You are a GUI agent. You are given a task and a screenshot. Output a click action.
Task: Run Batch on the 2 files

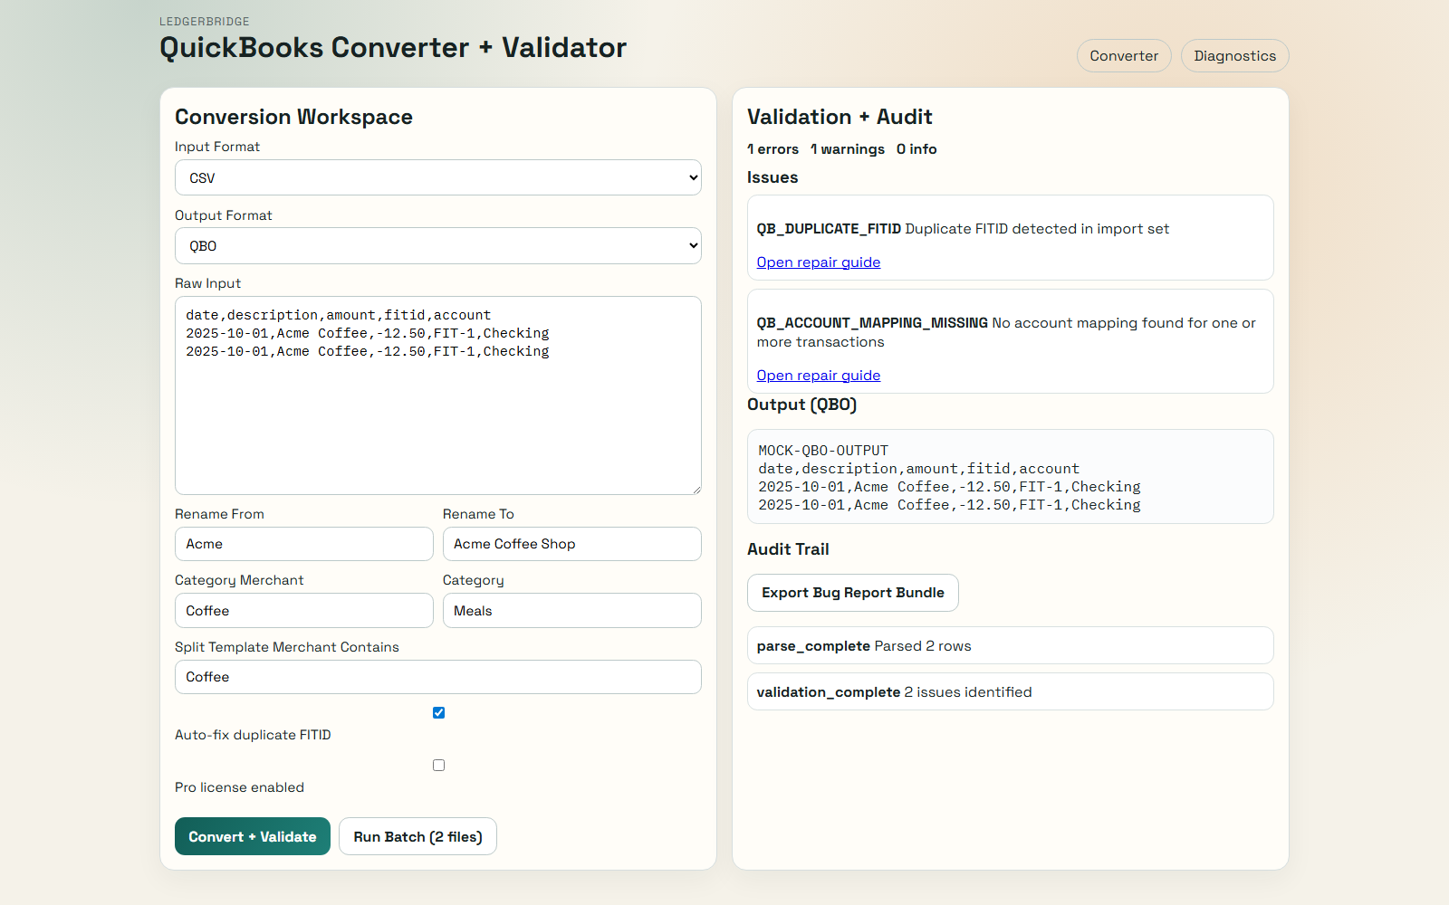pos(417,836)
